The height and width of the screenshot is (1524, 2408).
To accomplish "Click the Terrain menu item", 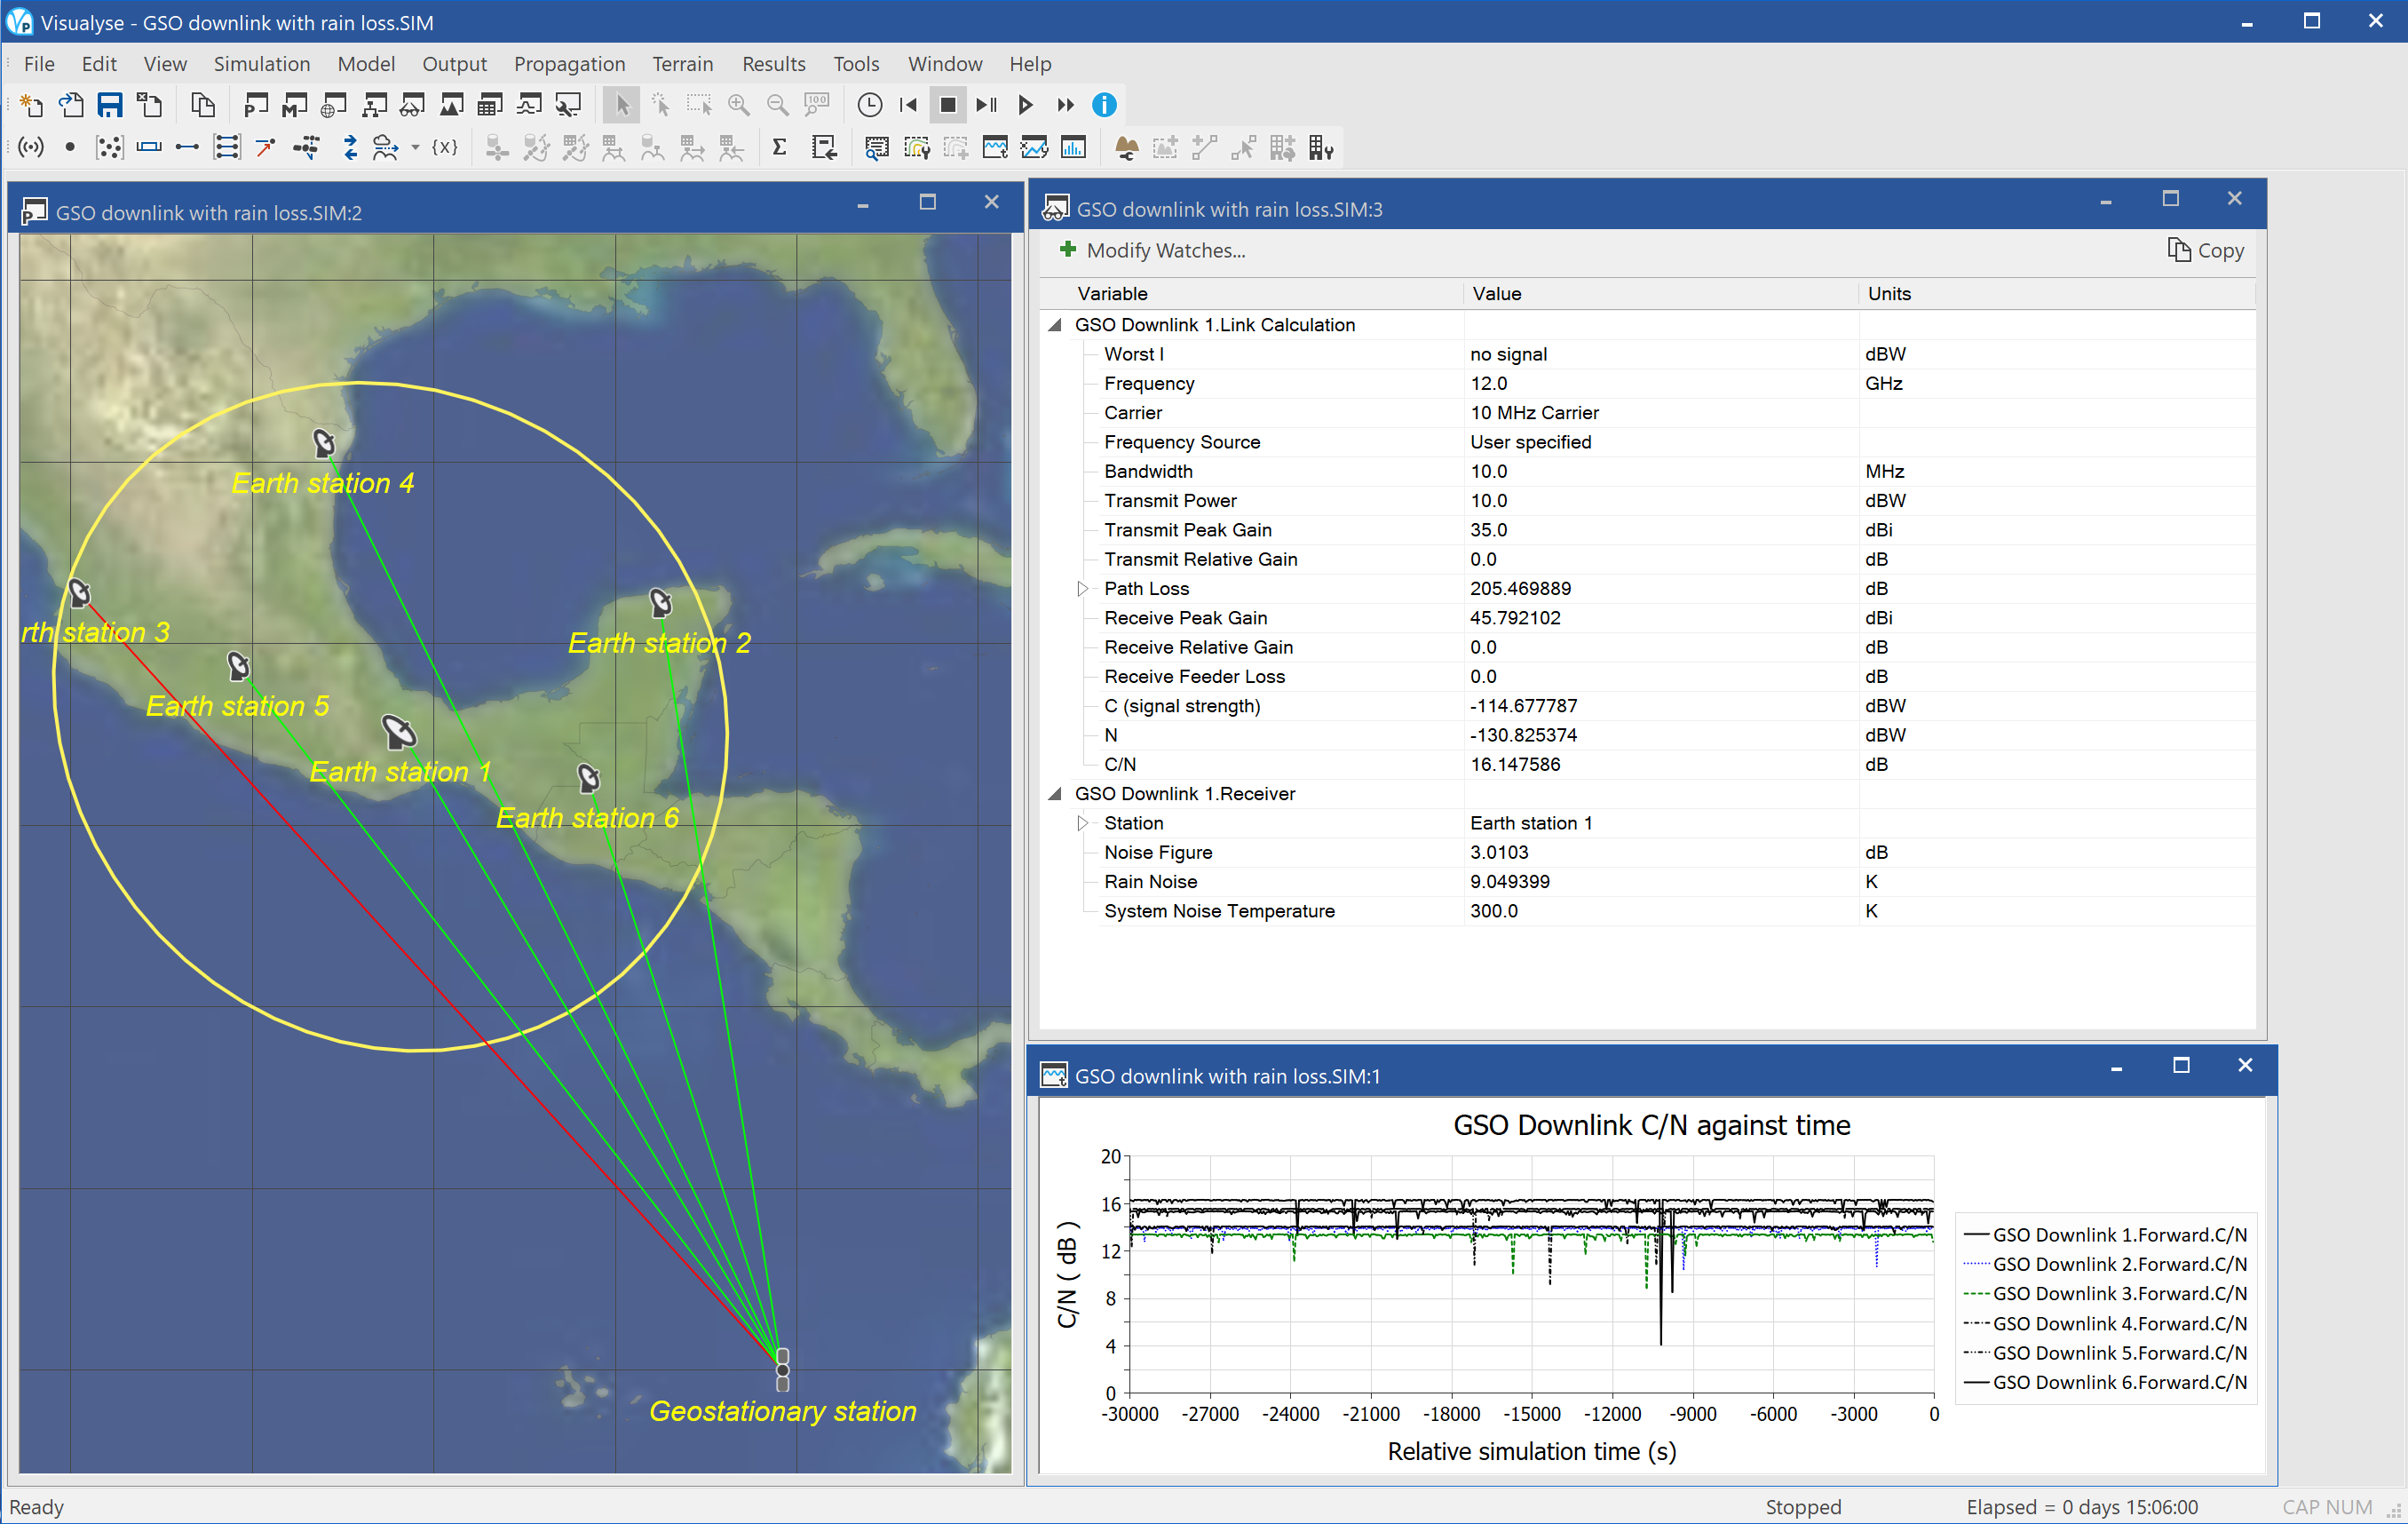I will (x=681, y=63).
